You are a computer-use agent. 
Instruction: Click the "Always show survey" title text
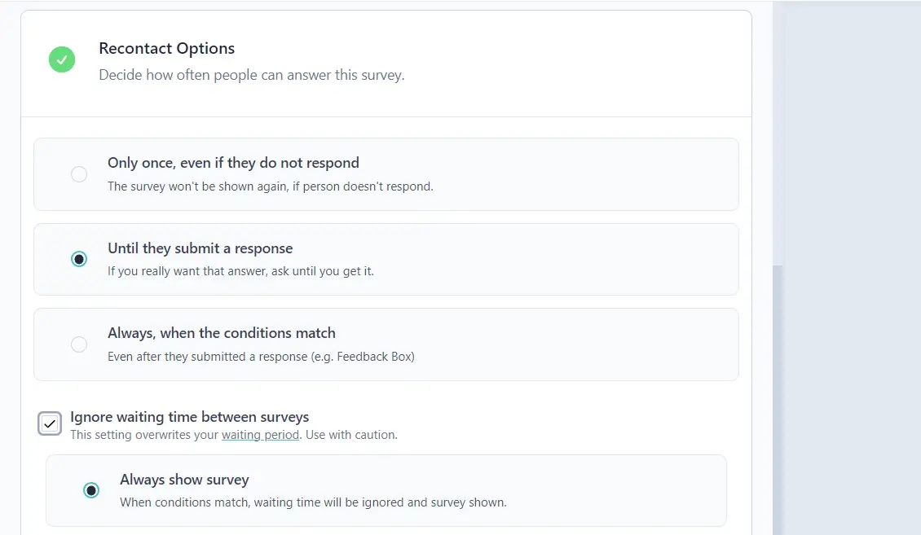pos(184,480)
